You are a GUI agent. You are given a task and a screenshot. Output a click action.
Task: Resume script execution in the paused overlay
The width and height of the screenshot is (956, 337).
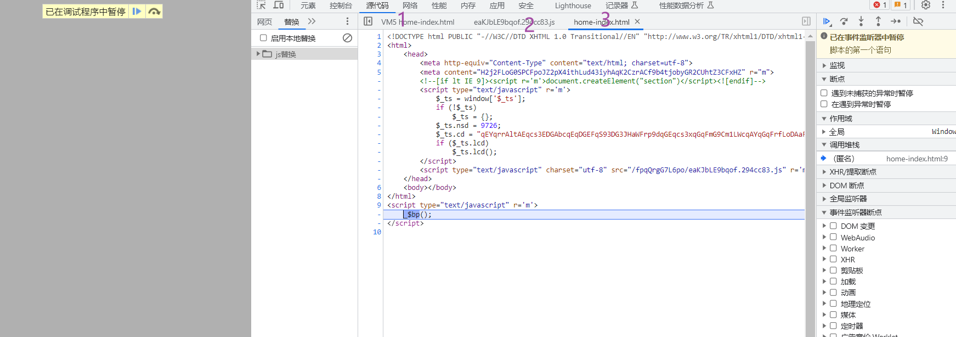pyautogui.click(x=137, y=12)
